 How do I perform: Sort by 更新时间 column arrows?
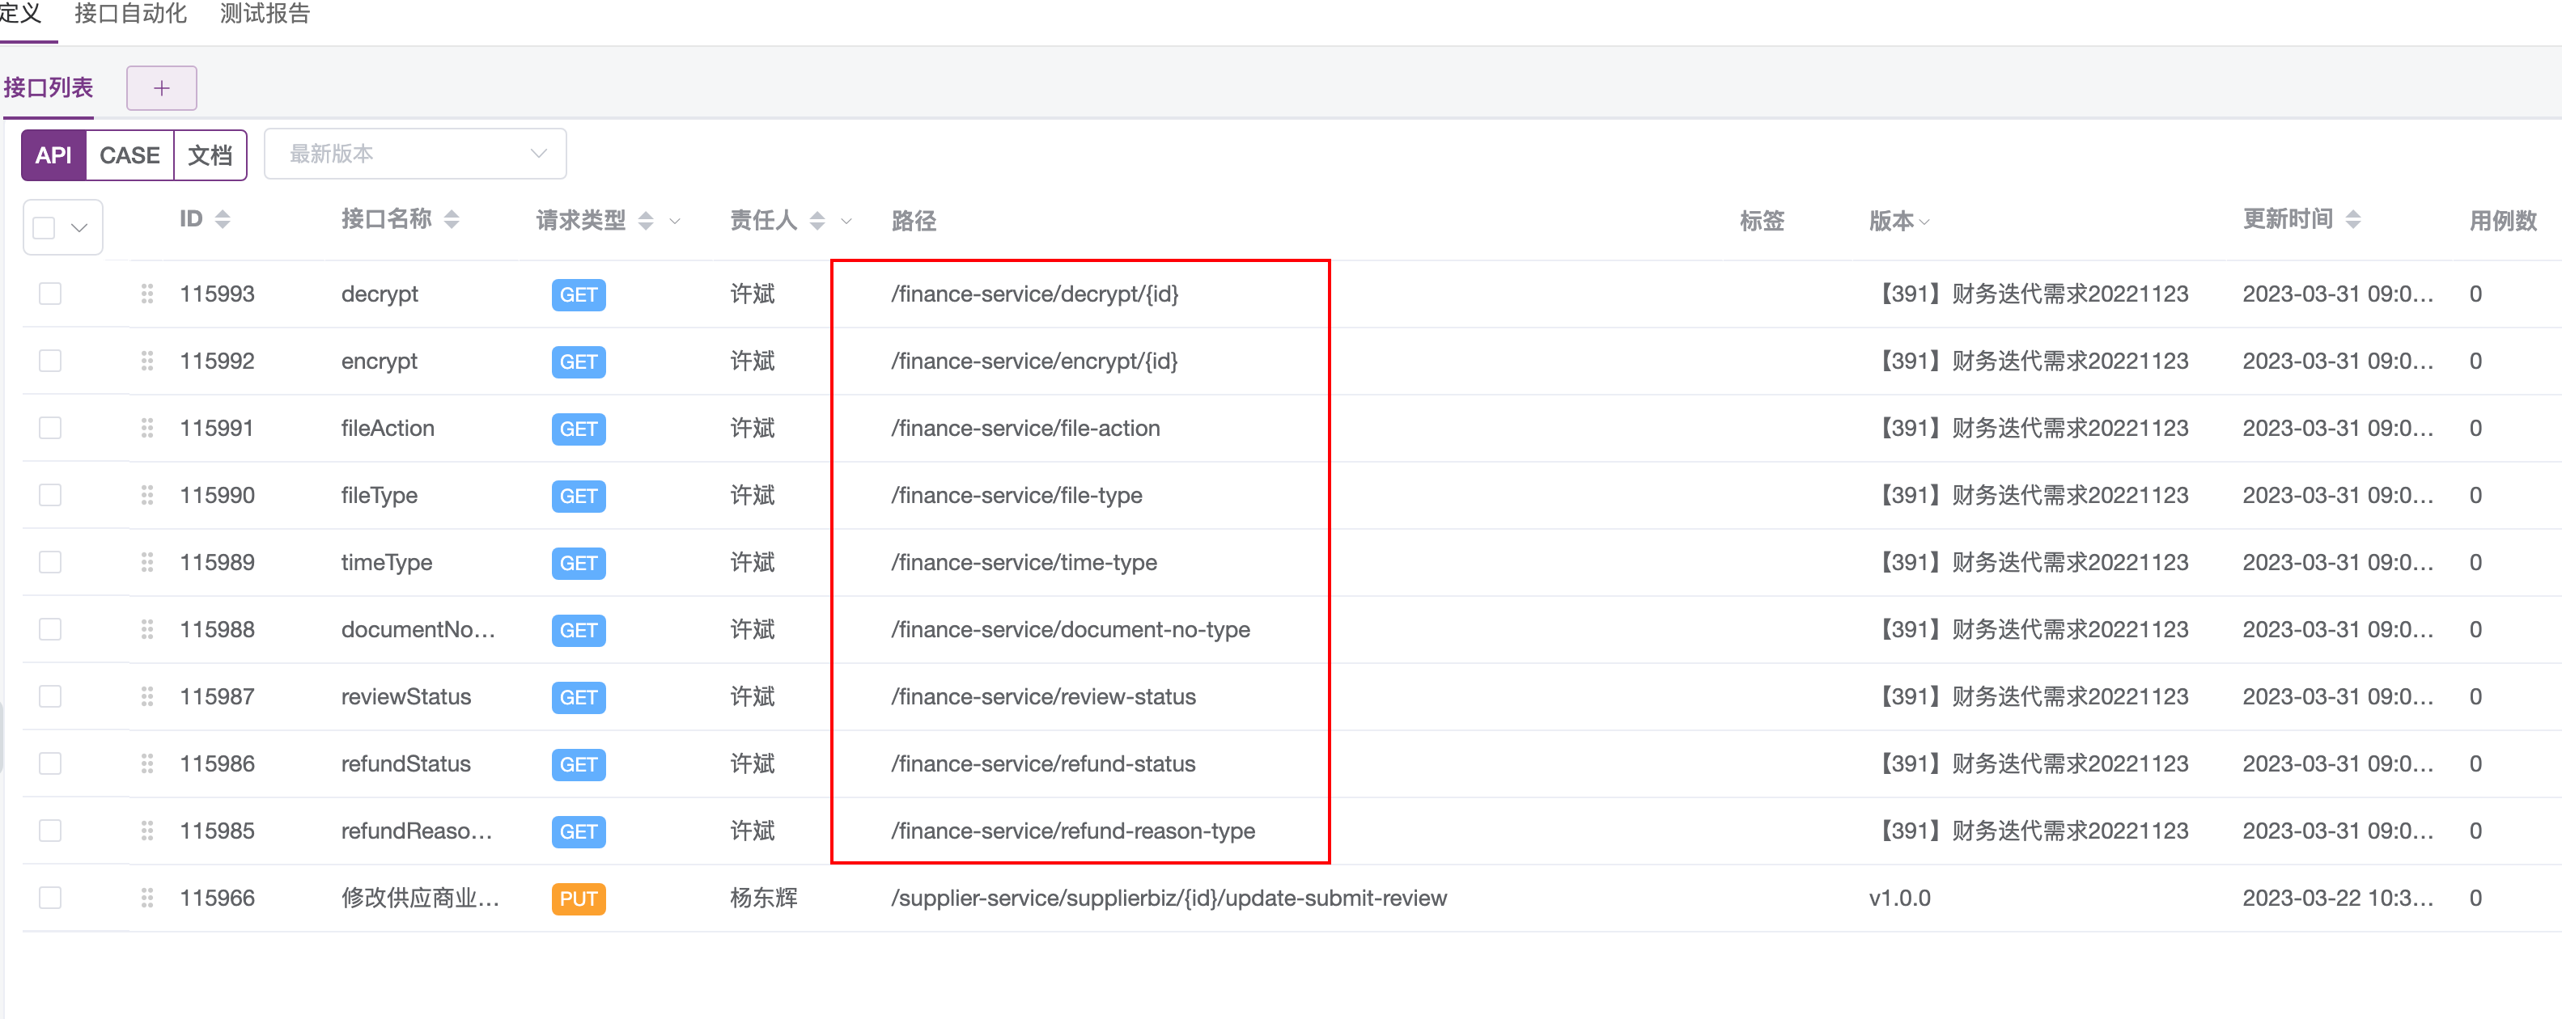pos(2352,220)
